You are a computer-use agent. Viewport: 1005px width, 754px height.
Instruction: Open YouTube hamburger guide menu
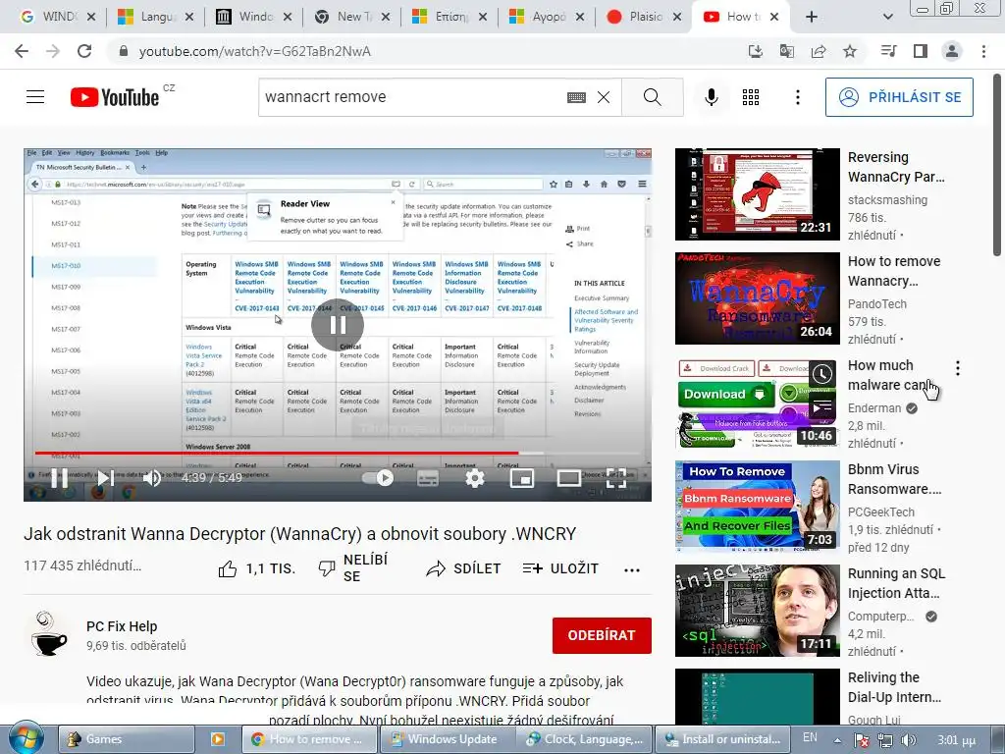35,97
